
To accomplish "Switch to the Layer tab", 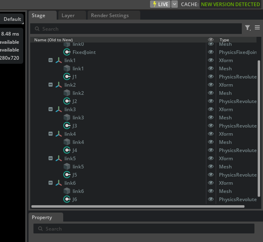I will 68,16.
